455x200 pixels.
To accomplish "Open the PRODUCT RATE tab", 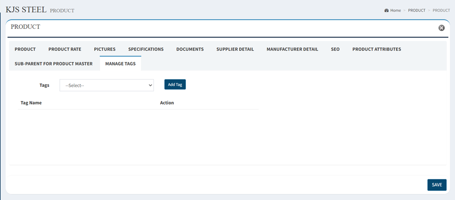I will point(65,49).
